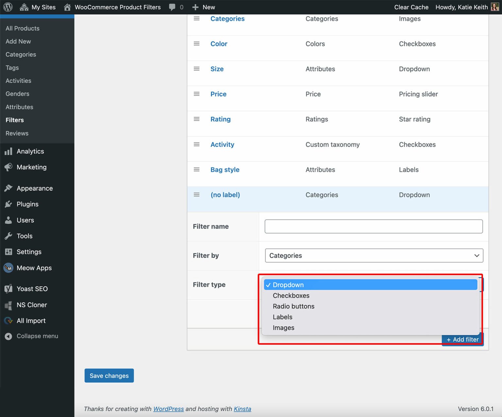Screen dimensions: 502x417
Task: Click the Plugins plug icon
Action: point(9,204)
